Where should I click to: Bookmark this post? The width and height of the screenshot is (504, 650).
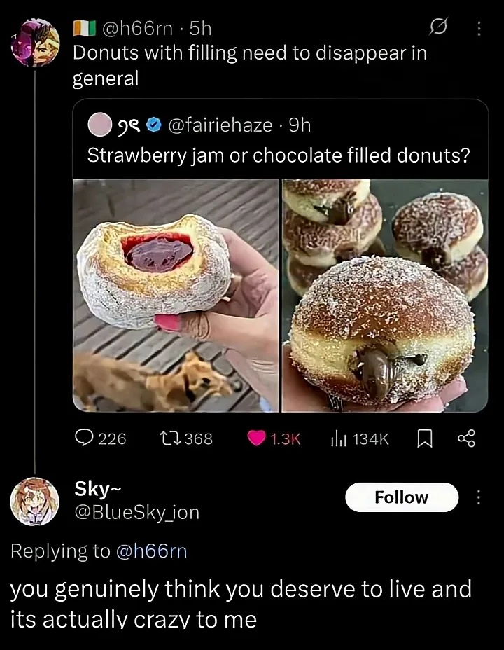point(424,438)
